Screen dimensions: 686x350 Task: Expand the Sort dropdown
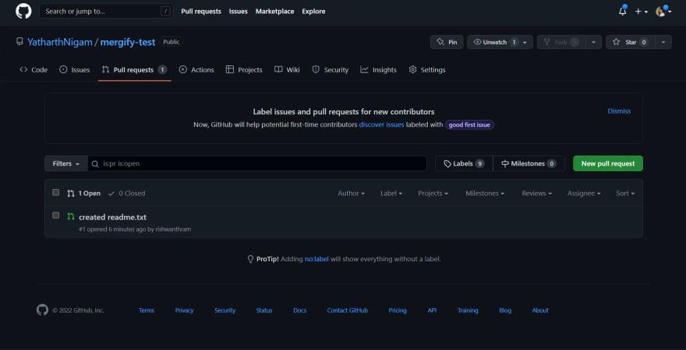625,194
